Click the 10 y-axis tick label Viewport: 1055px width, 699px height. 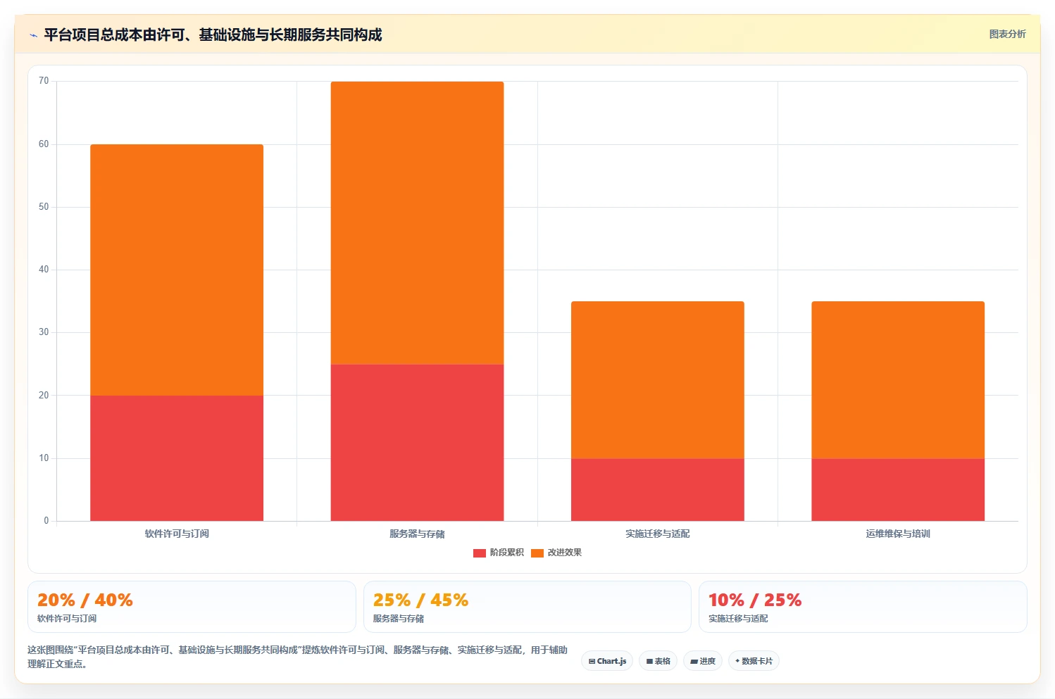pyautogui.click(x=44, y=458)
